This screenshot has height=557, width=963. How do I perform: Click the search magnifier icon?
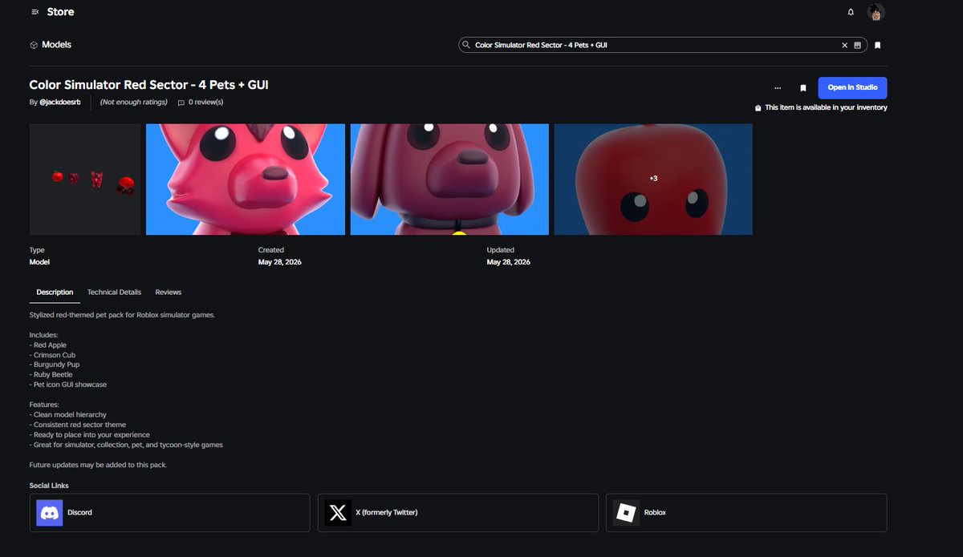[x=466, y=46]
